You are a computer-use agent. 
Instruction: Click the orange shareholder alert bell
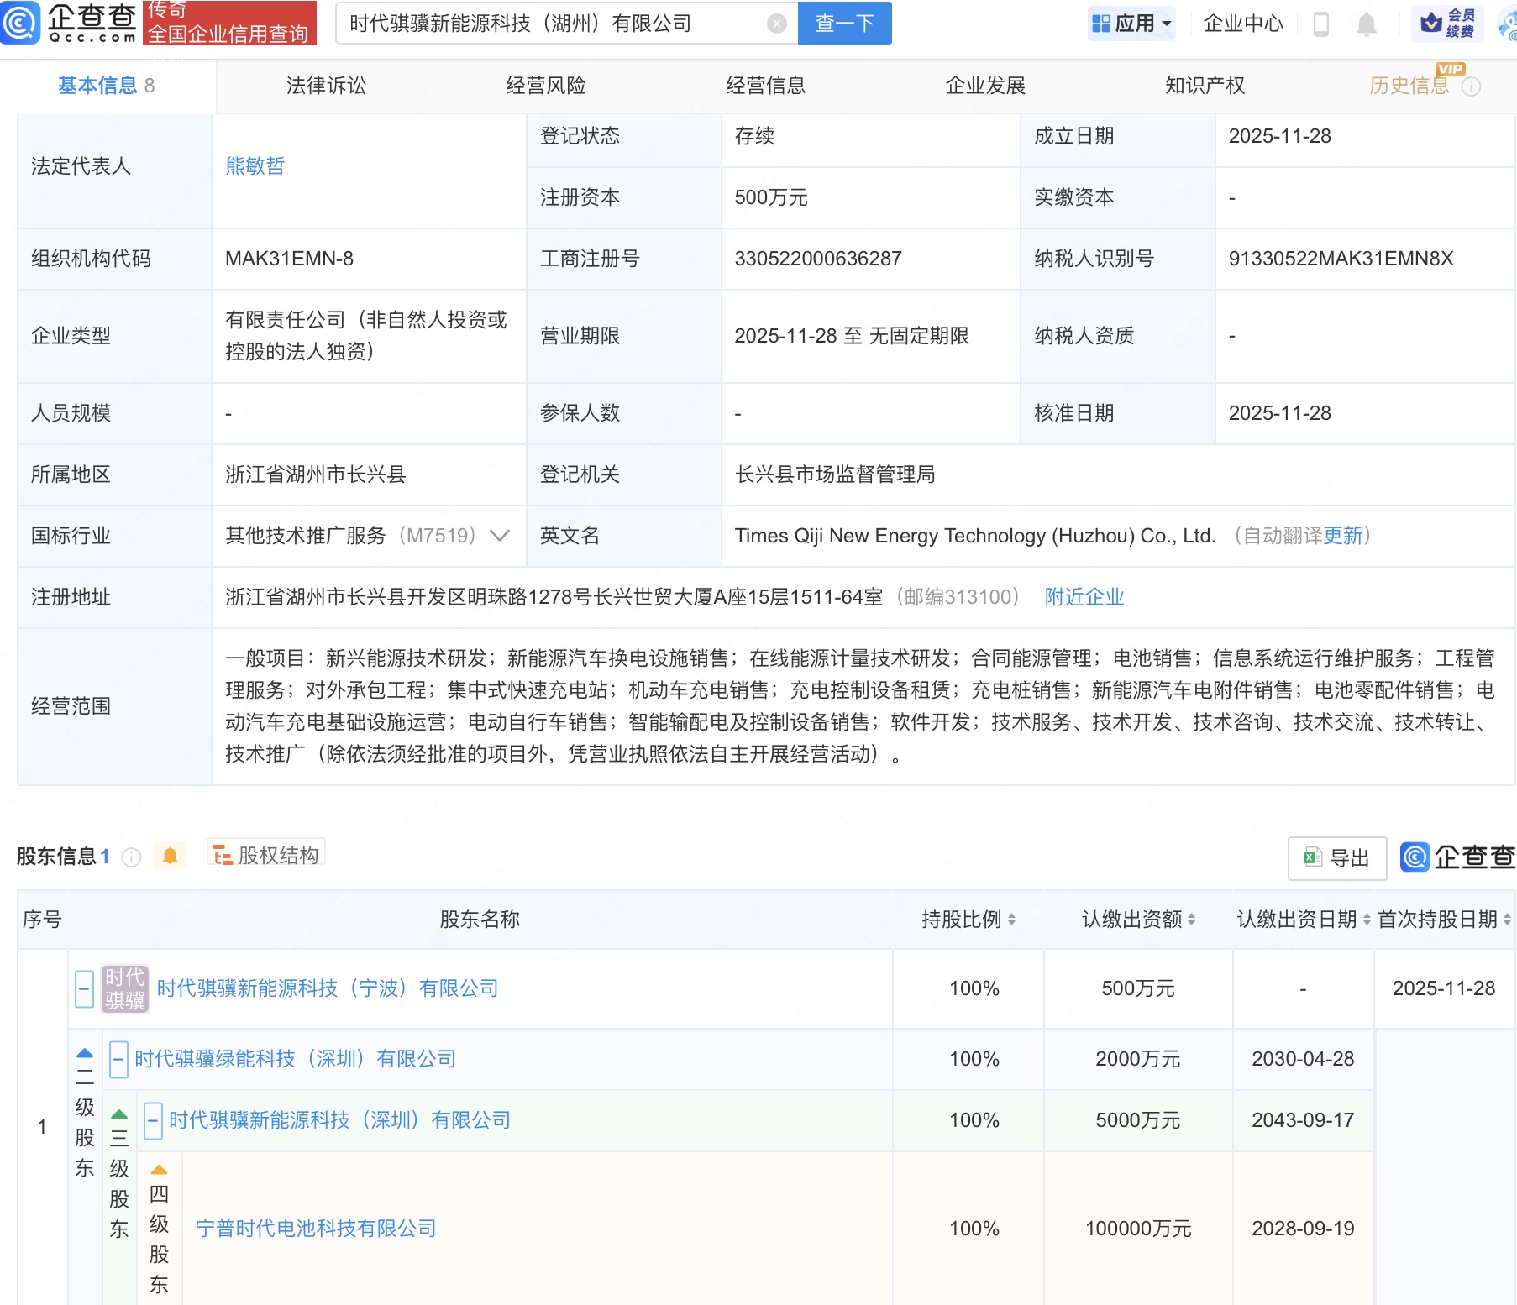[x=170, y=856]
